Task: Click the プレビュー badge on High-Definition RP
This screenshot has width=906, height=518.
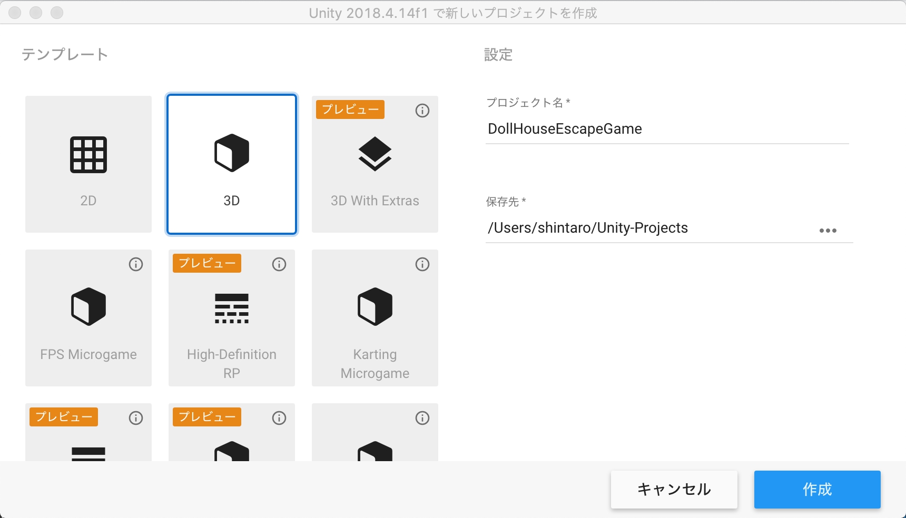Action: pos(207,263)
